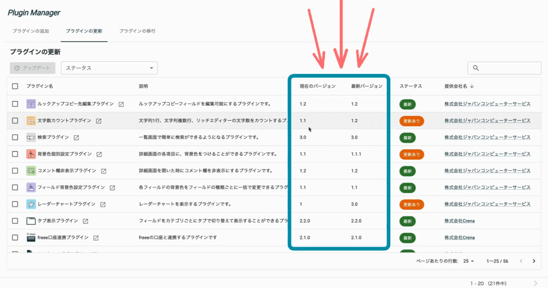Image resolution: width=548 pixels, height=288 pixels.
Task: Open external link for ルックアップコピー先編集プラグイン
Action: (121, 104)
